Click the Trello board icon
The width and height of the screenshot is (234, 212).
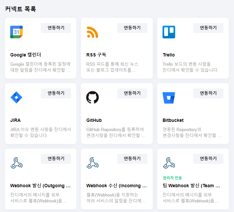(169, 32)
